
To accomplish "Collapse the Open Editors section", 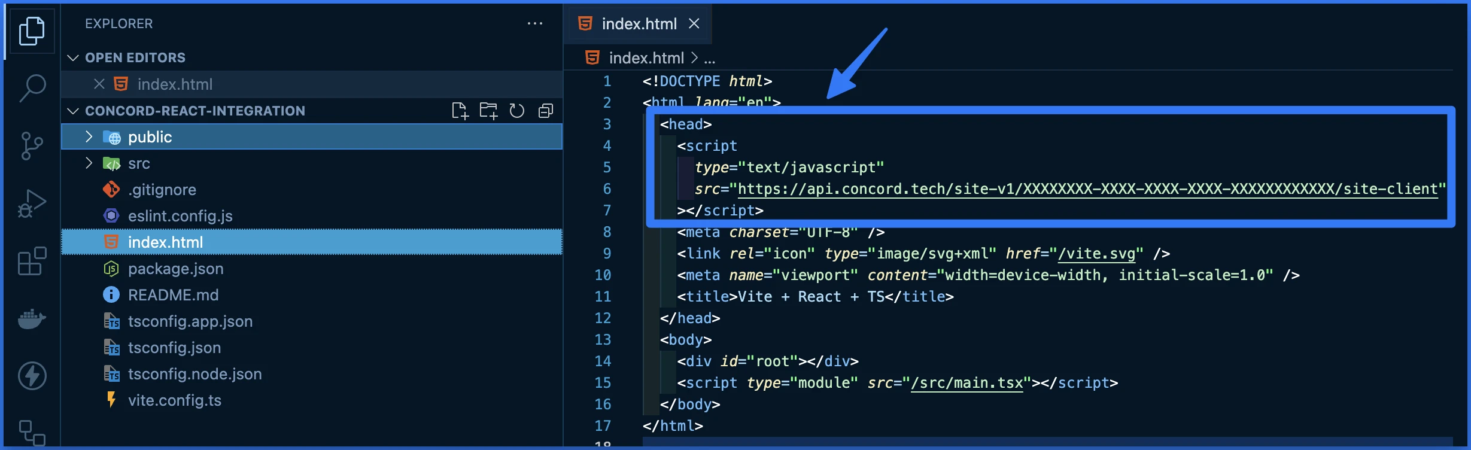I will [x=73, y=58].
